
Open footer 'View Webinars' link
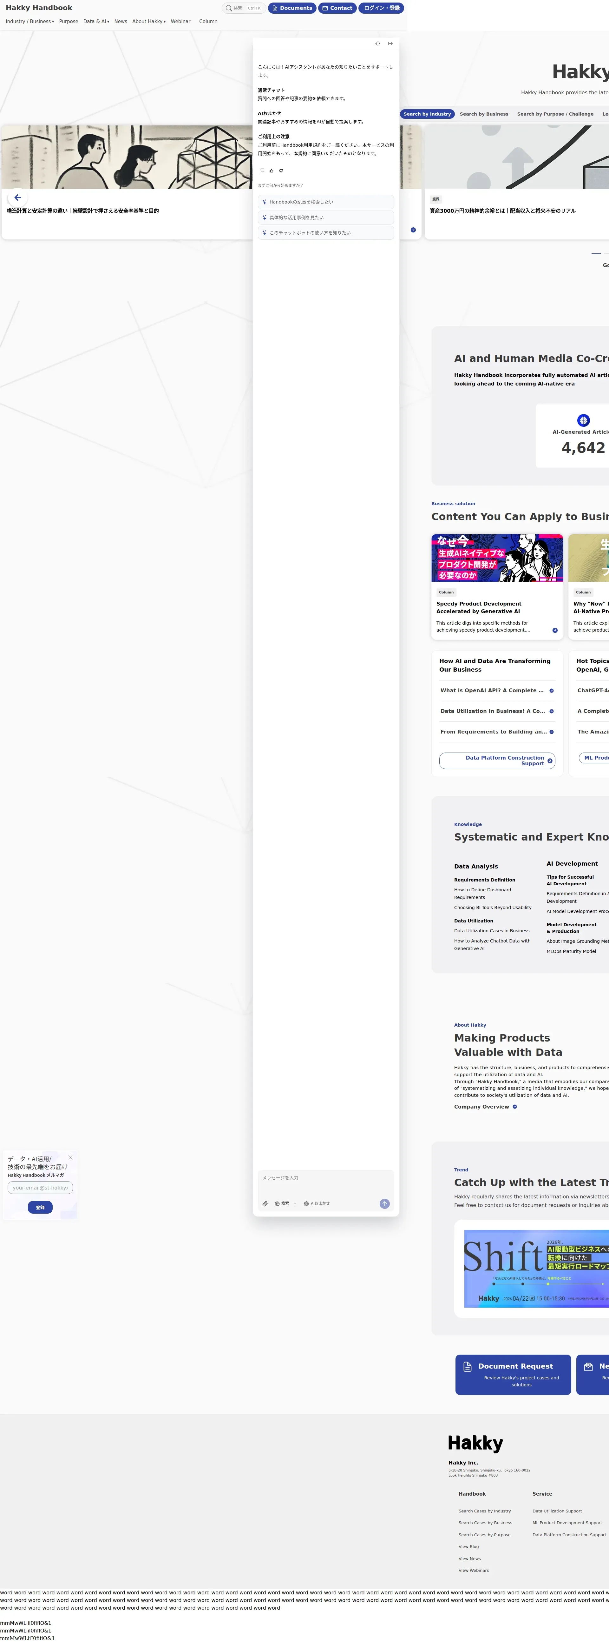pos(474,1570)
